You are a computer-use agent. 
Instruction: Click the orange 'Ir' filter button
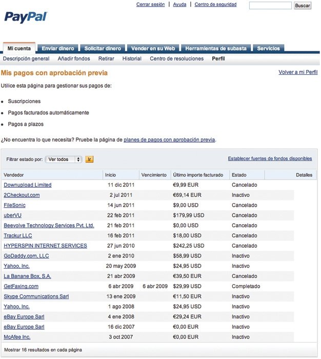click(89, 159)
